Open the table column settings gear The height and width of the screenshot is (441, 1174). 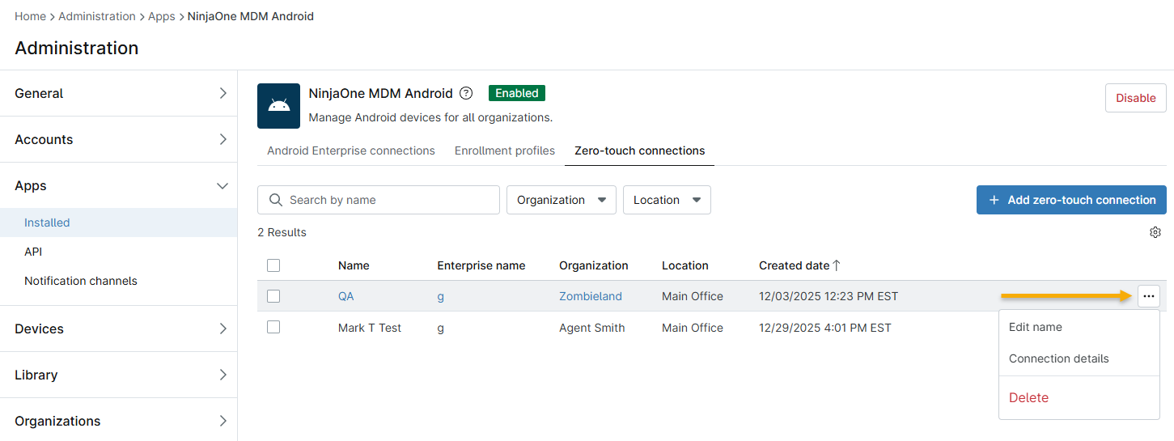tap(1155, 232)
